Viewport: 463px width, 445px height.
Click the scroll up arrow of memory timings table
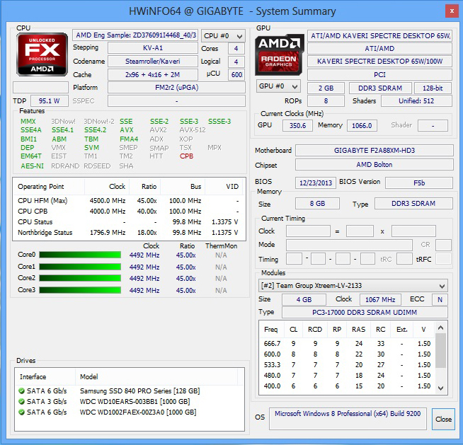[440, 328]
